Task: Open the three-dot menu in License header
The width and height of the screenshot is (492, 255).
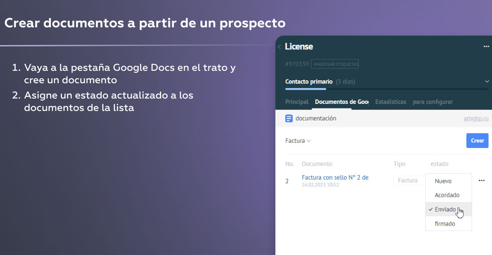Action: coord(486,47)
